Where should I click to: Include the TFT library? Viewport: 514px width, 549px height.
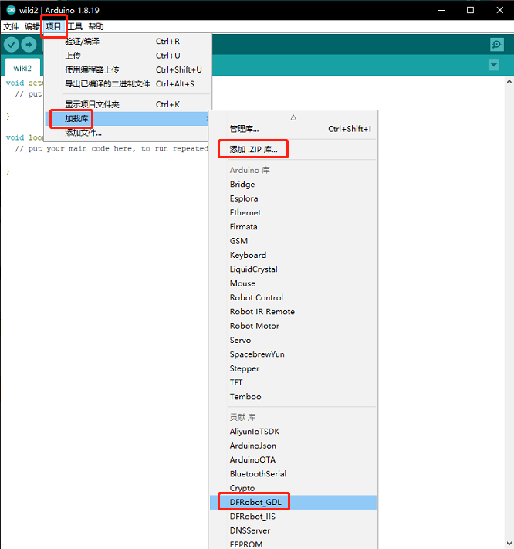(293, 382)
